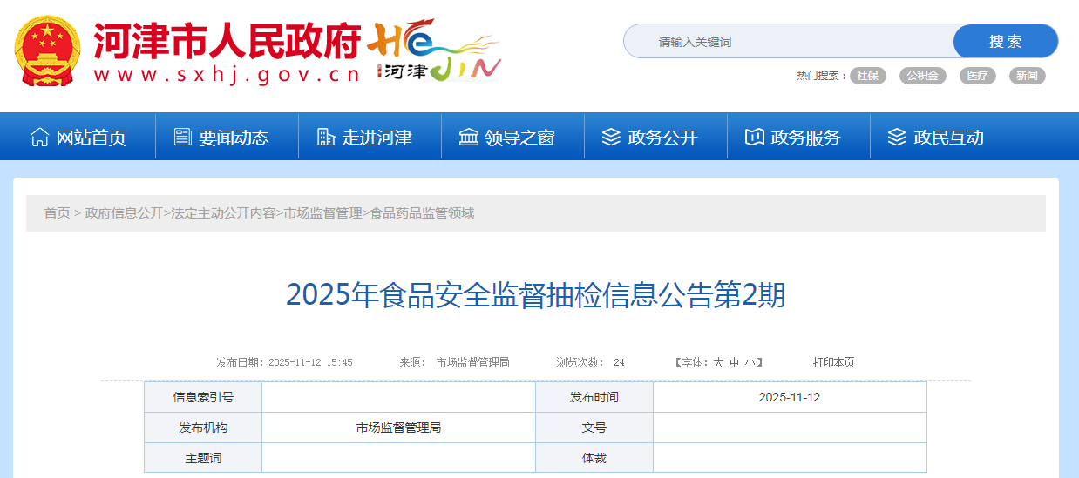Click the institution icon beside 领导之窗

469,137
